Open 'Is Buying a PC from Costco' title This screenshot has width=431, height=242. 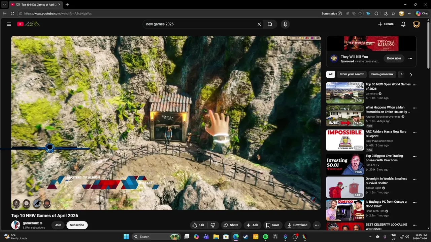pyautogui.click(x=386, y=204)
